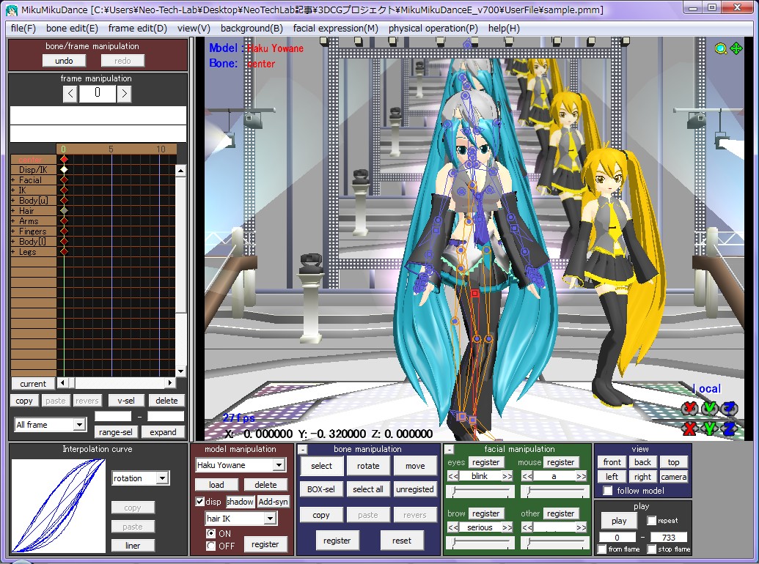Click the bone rotate button
This screenshot has height=564, width=759.
[x=368, y=466]
